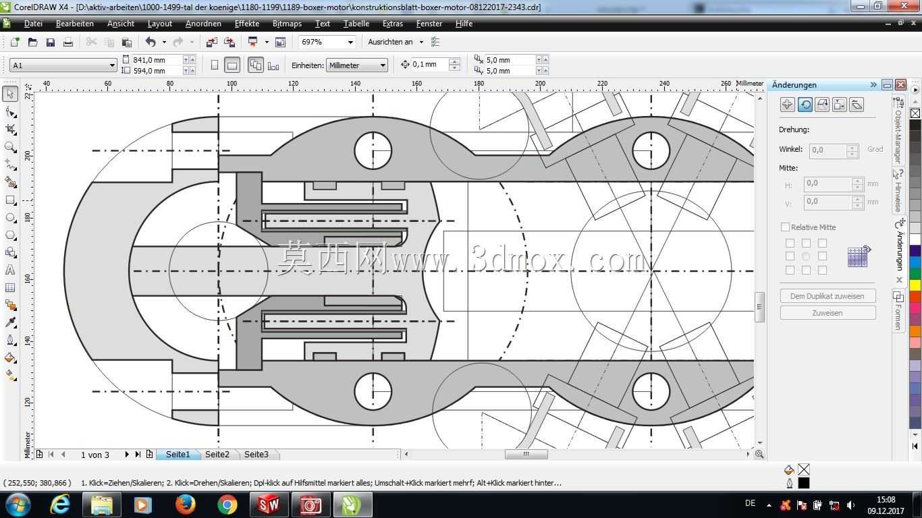Select the Polygon tool
922x518 pixels.
(10, 235)
